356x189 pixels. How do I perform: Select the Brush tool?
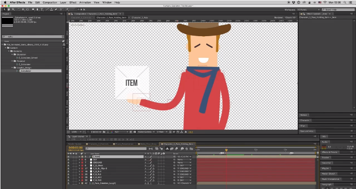click(48, 10)
